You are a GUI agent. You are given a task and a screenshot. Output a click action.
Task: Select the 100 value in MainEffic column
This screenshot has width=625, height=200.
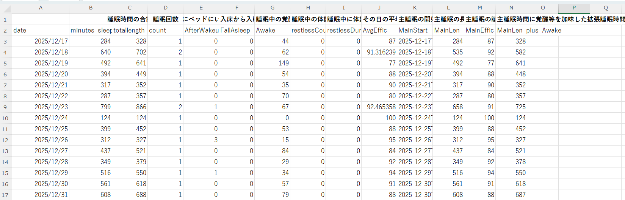click(480, 118)
